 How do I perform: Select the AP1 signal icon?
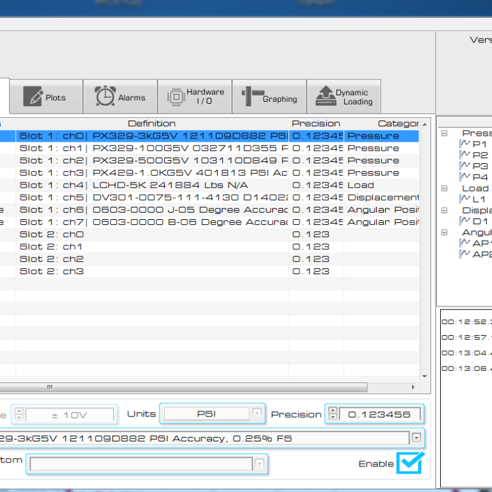coord(464,243)
